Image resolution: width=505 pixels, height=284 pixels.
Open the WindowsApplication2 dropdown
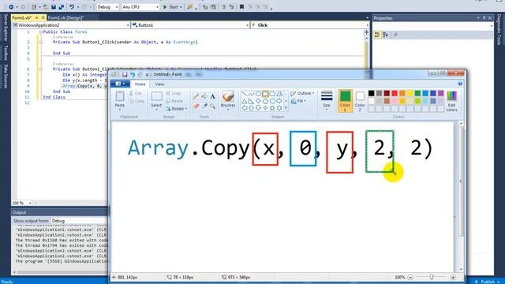70,25
